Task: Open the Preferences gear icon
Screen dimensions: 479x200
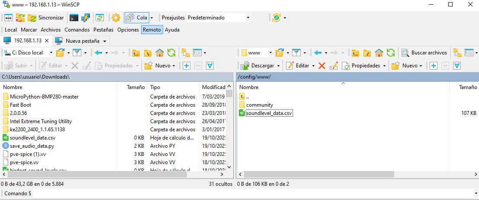Action: tap(116, 18)
